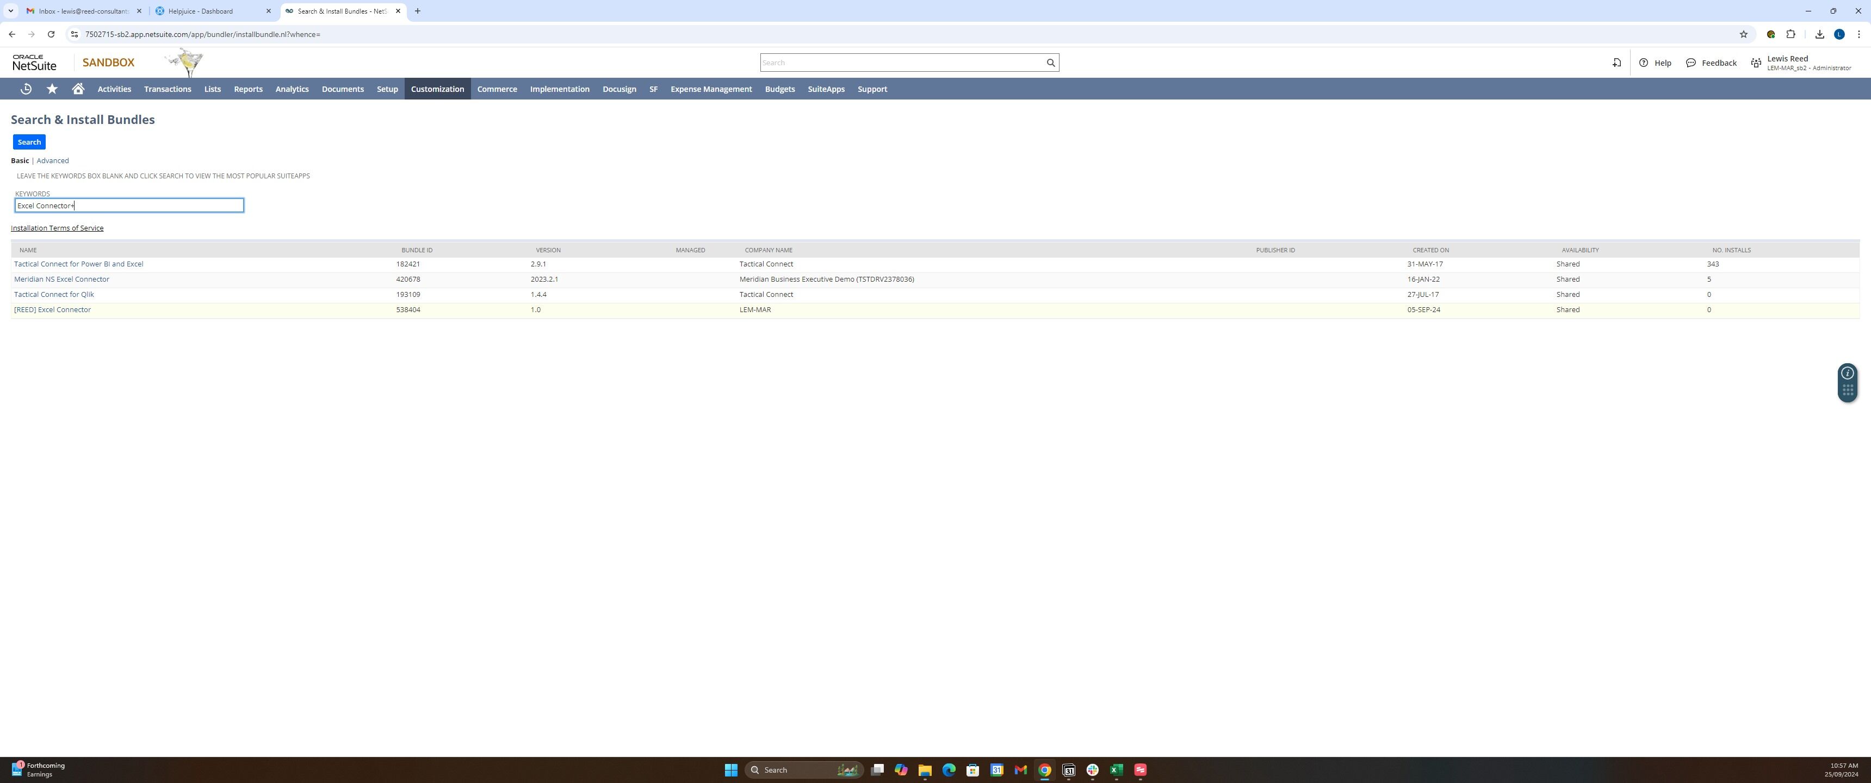Image resolution: width=1871 pixels, height=783 pixels.
Task: Go to NetSuite Home icon
Action: (x=78, y=89)
